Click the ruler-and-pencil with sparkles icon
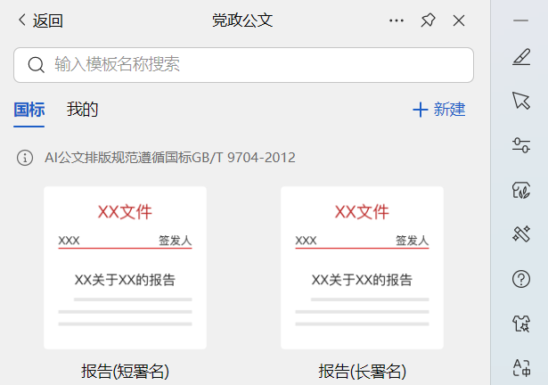Screen dimensions: 548x385 click(521, 233)
